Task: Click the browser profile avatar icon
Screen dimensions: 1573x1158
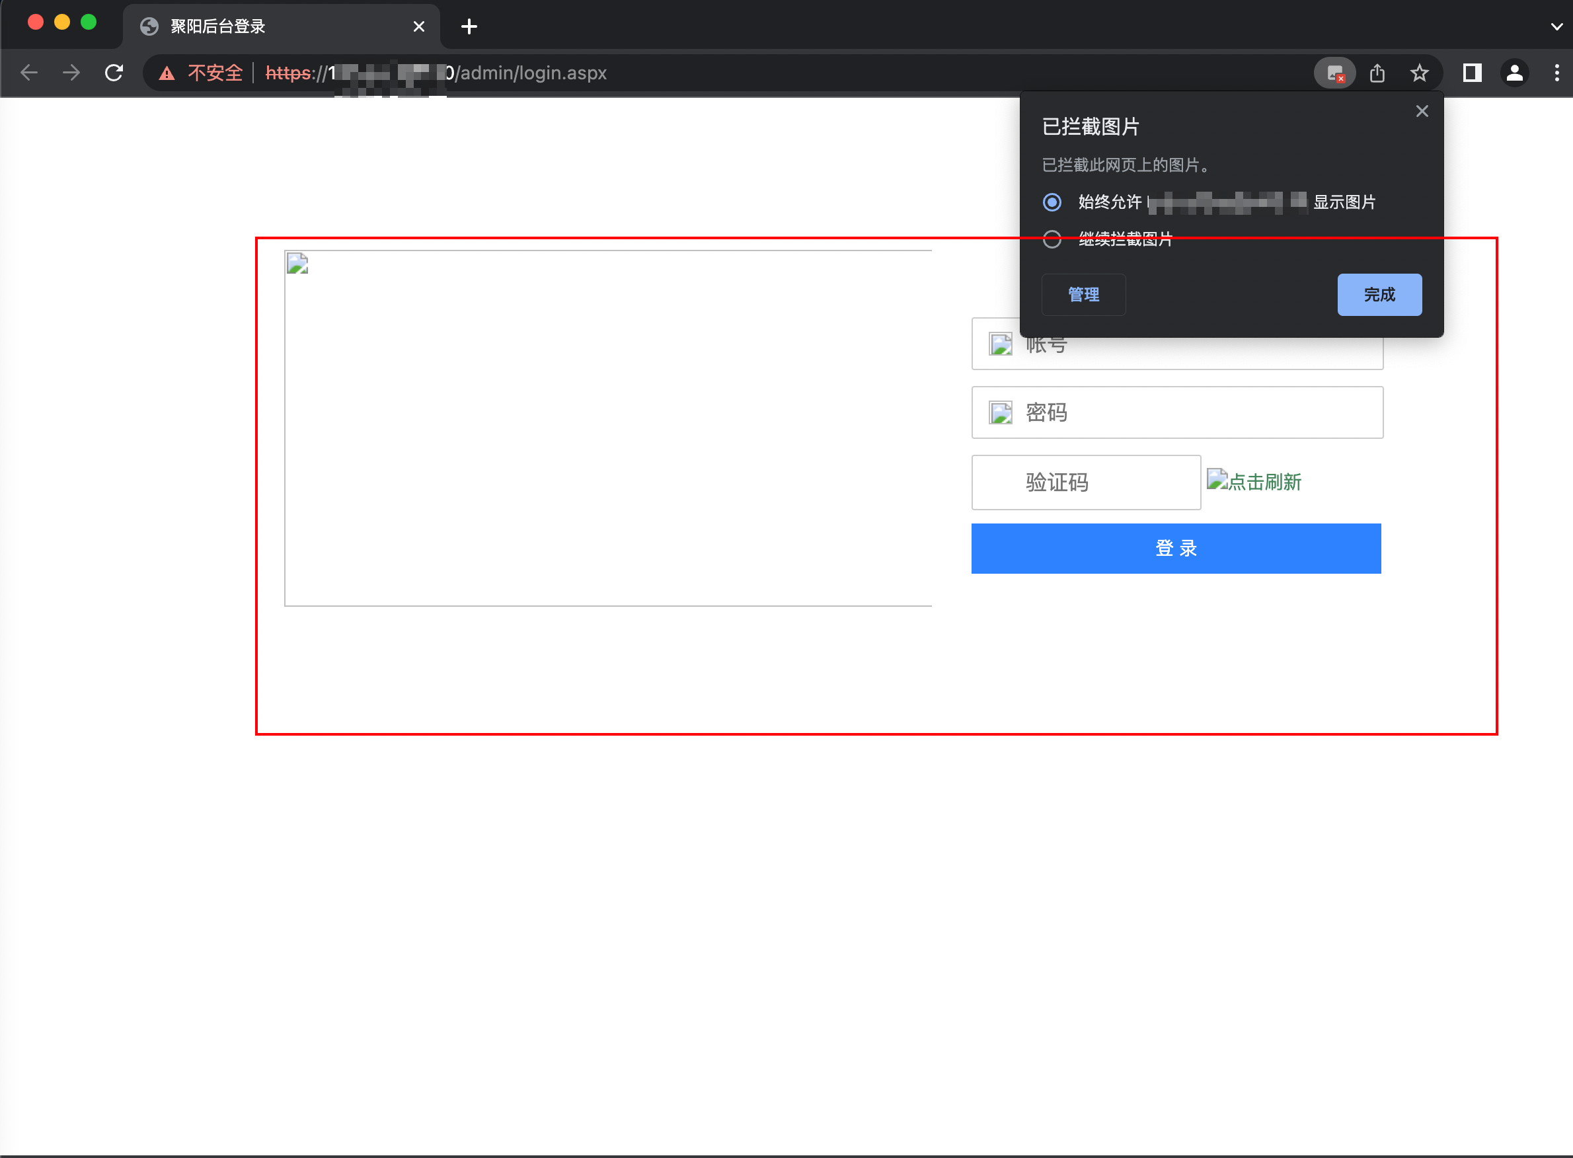Action: (x=1514, y=72)
